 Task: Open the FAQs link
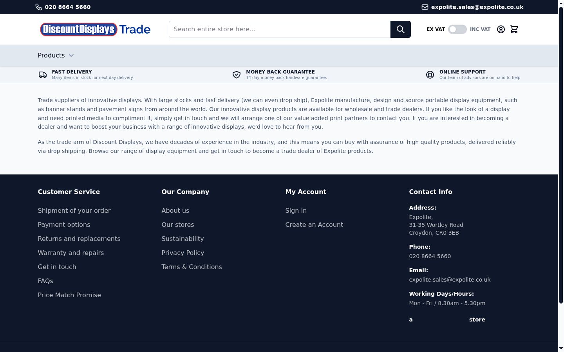[x=45, y=281]
